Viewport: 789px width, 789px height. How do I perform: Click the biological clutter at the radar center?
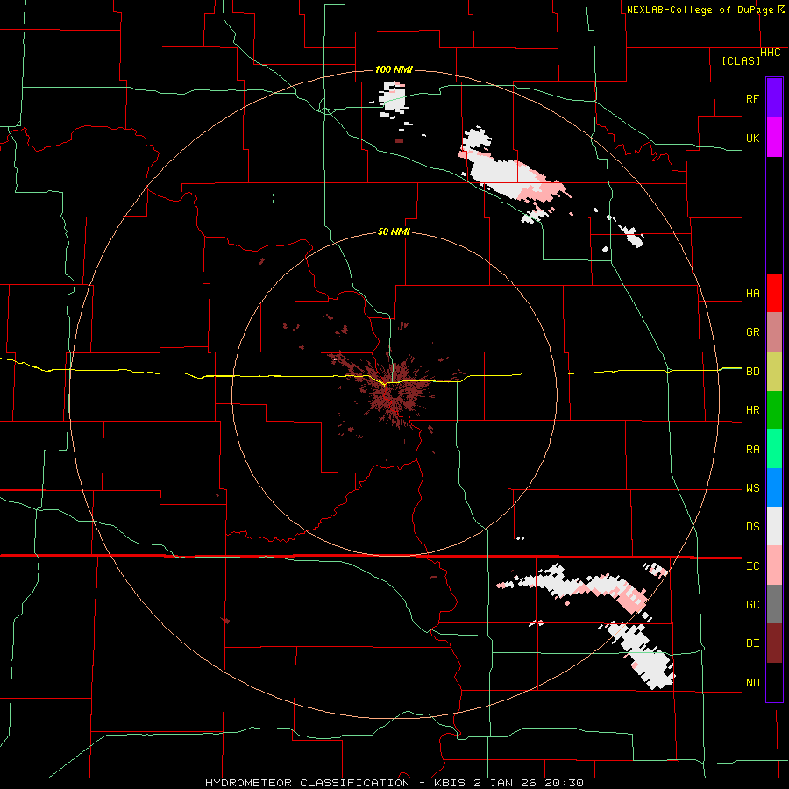(x=394, y=392)
